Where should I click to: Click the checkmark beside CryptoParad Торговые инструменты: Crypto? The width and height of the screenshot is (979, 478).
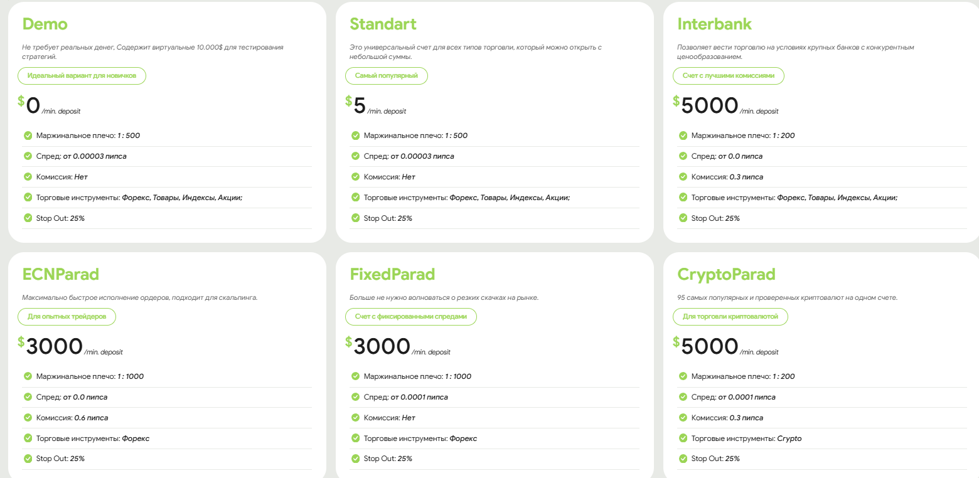(683, 438)
